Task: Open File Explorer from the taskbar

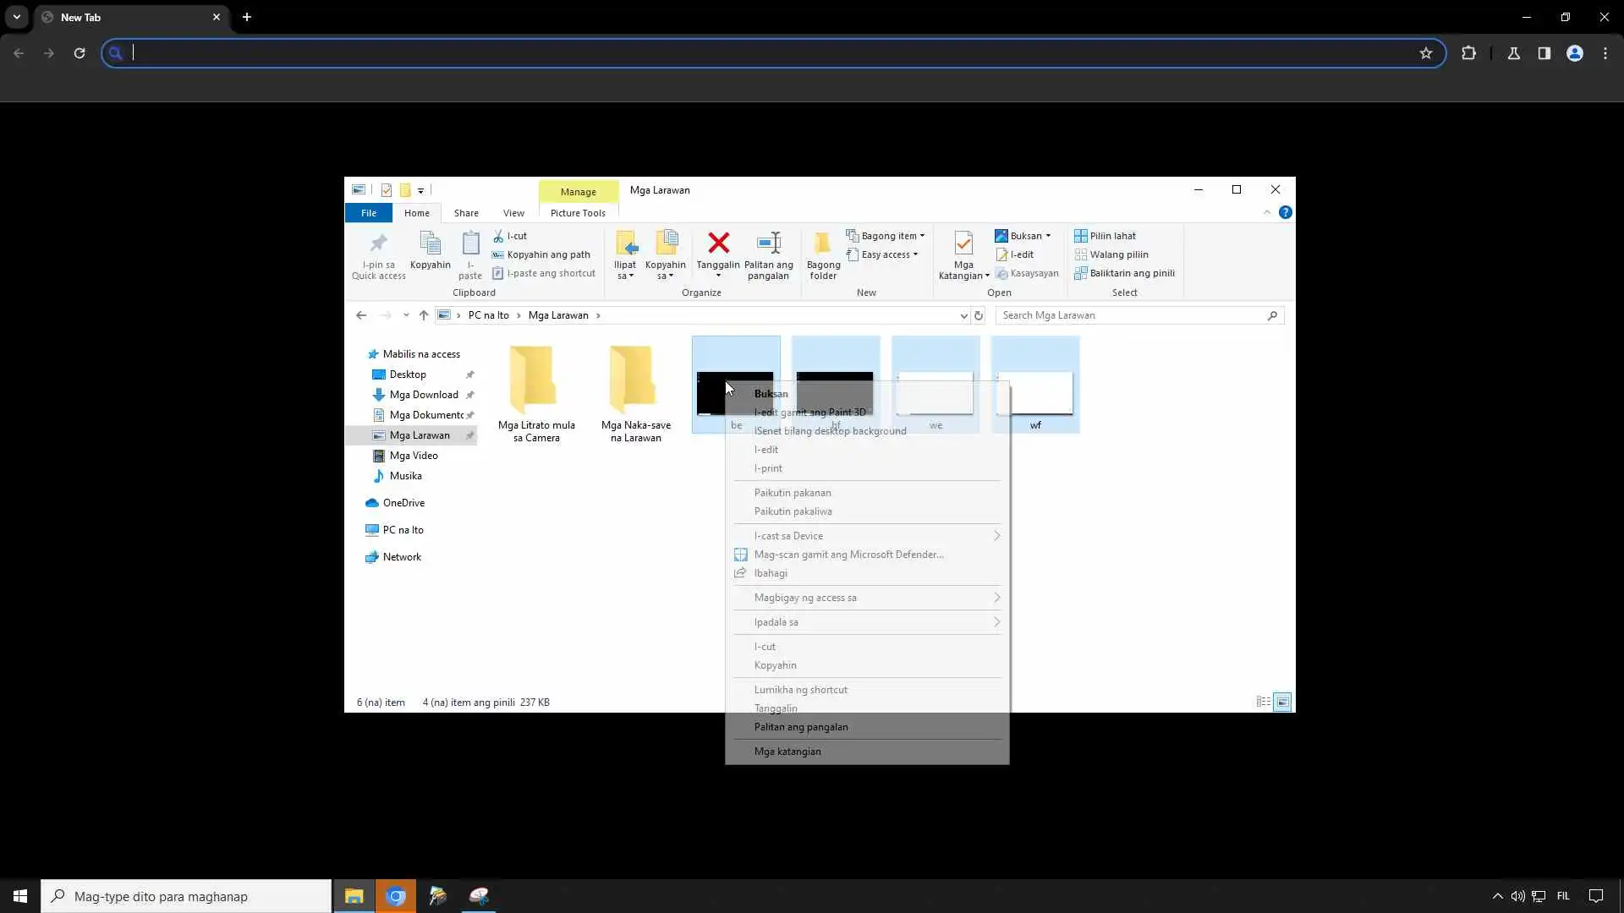Action: click(354, 896)
